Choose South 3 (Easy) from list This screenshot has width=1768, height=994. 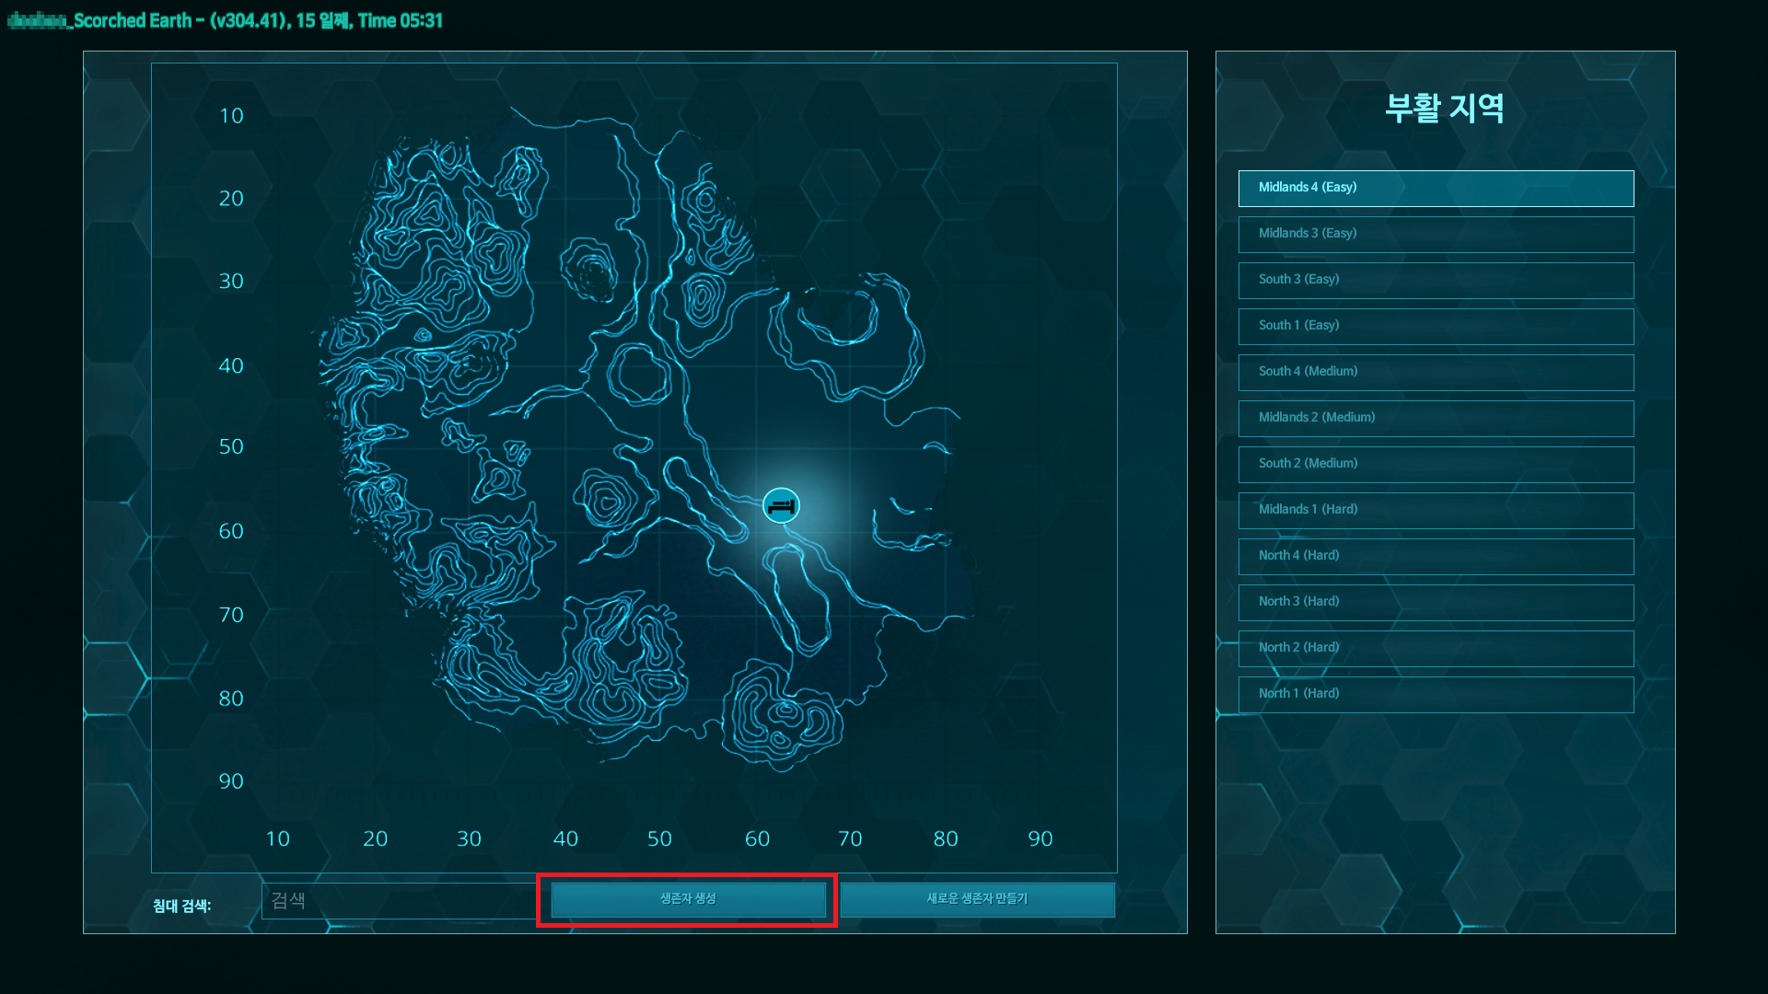pos(1436,280)
